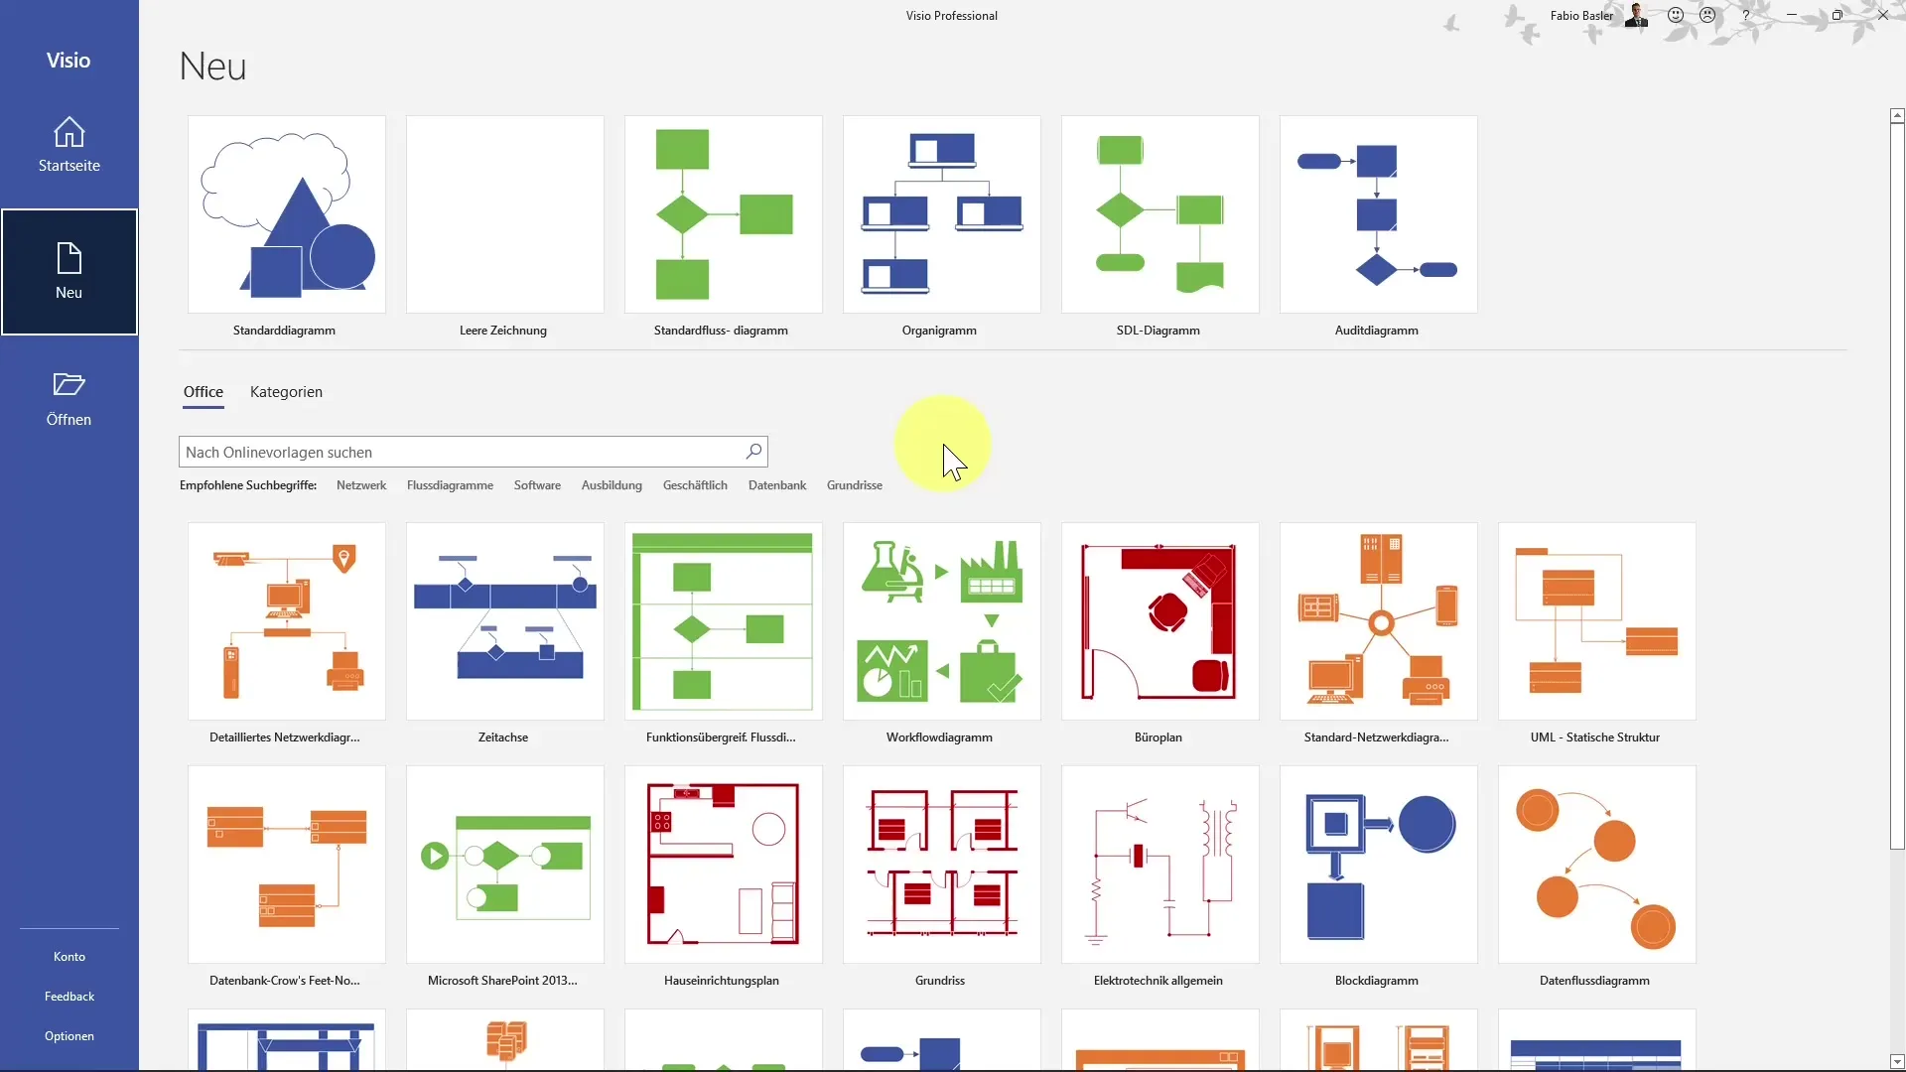Screen dimensions: 1906x1072
Task: Click the Flussdiagramme suggested search link
Action: tap(449, 484)
